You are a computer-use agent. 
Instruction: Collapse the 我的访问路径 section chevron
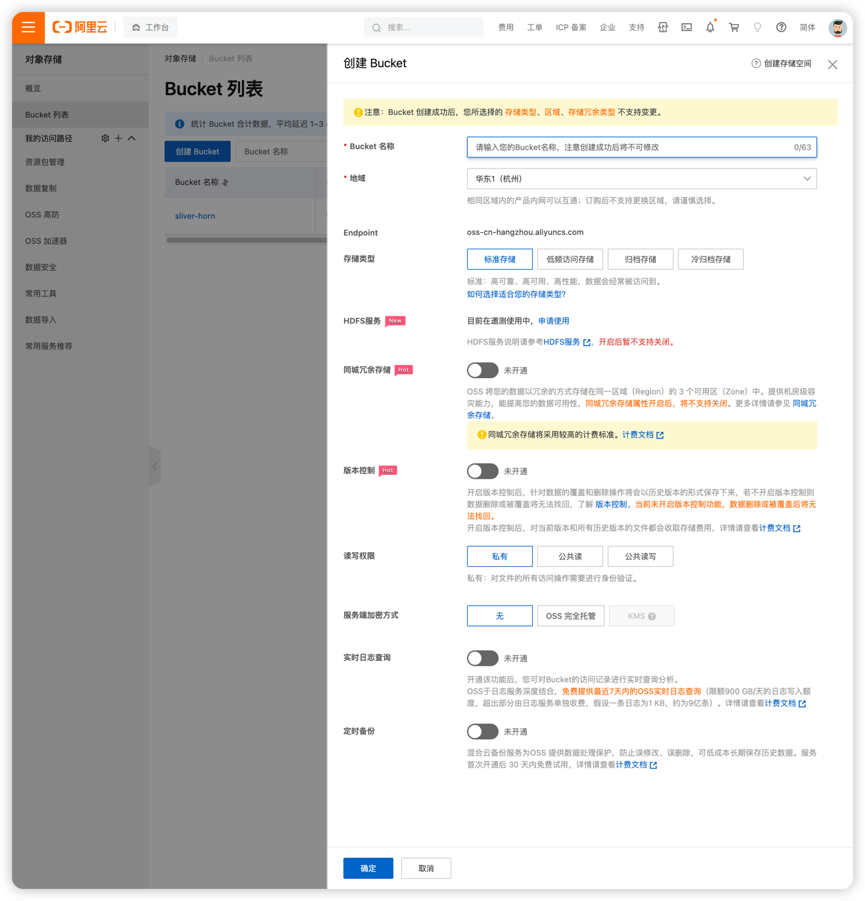coord(132,138)
